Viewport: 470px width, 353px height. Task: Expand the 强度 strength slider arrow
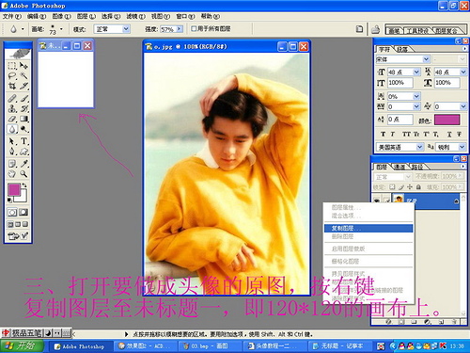tap(180, 29)
